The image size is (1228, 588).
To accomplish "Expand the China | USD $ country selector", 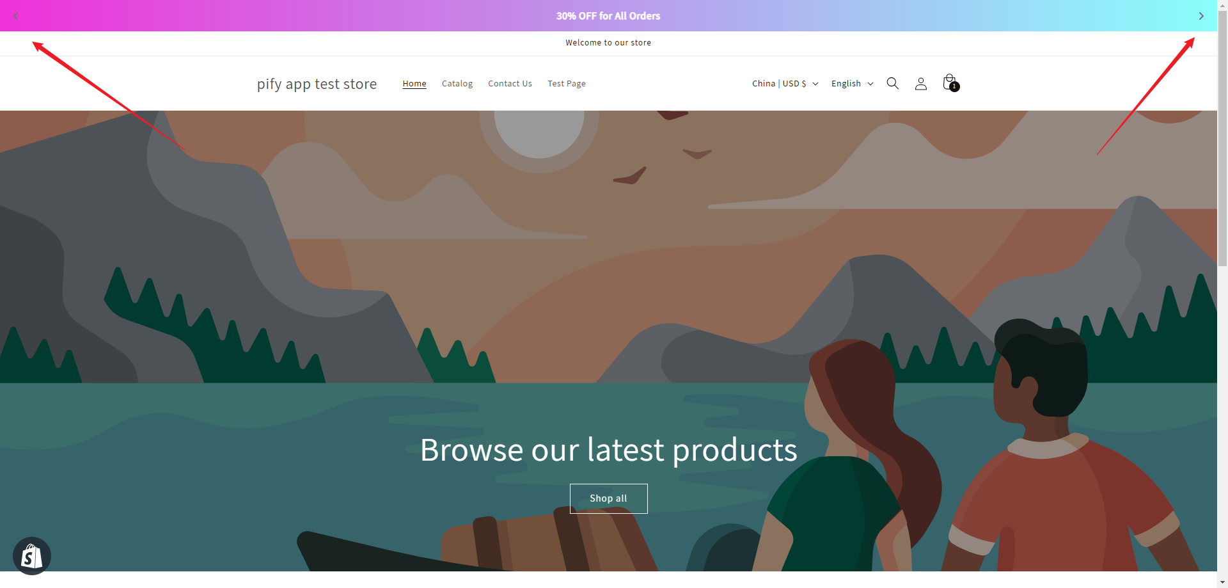I will pyautogui.click(x=785, y=84).
